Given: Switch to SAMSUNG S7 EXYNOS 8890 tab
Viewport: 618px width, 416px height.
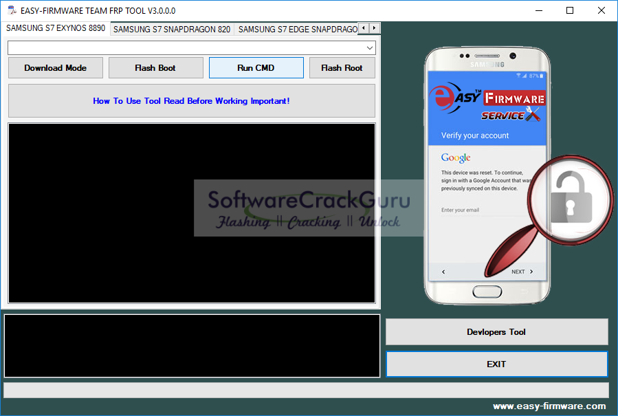Looking at the screenshot, I should [56, 28].
